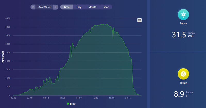
Task: Click the 3500 y-axis label
Action: [8, 35]
